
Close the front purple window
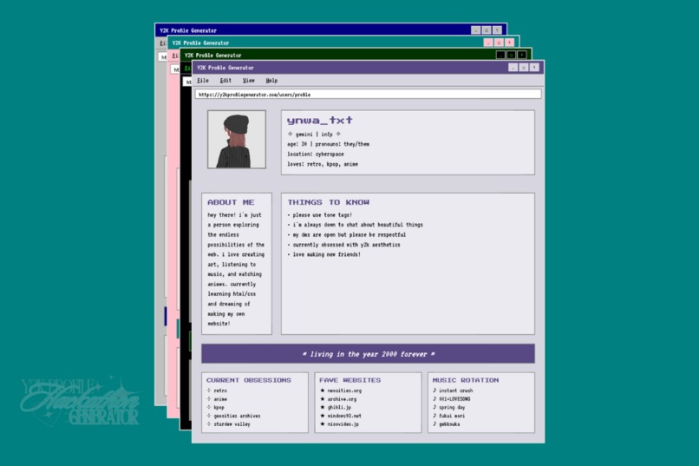pyautogui.click(x=534, y=68)
